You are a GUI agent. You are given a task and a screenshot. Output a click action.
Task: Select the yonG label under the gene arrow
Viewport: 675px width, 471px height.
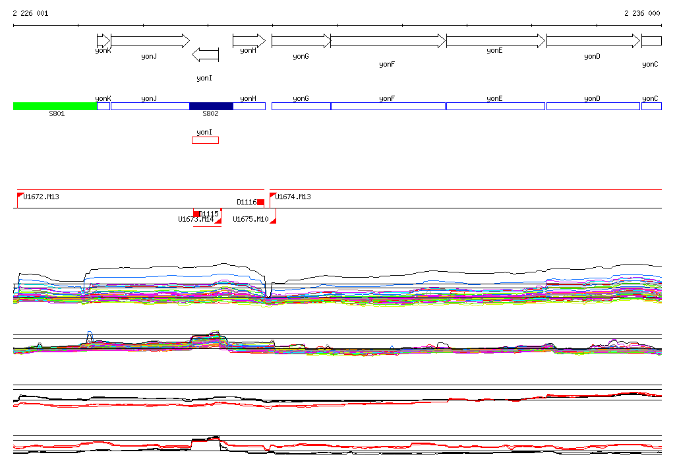301,57
